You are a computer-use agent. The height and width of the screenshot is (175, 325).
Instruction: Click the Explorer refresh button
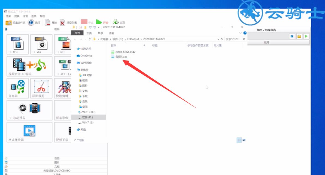pos(222,39)
